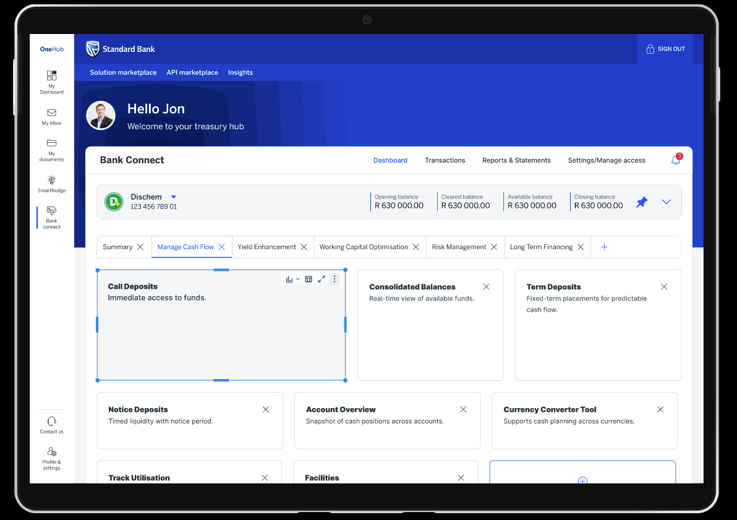Open the Dischem account selector dropdown
The image size is (737, 520).
pyautogui.click(x=174, y=197)
